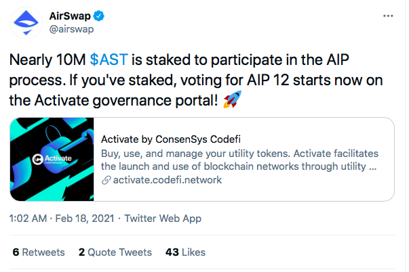The image size is (409, 272).
Task: Click the chain link icon
Action: tap(106, 180)
